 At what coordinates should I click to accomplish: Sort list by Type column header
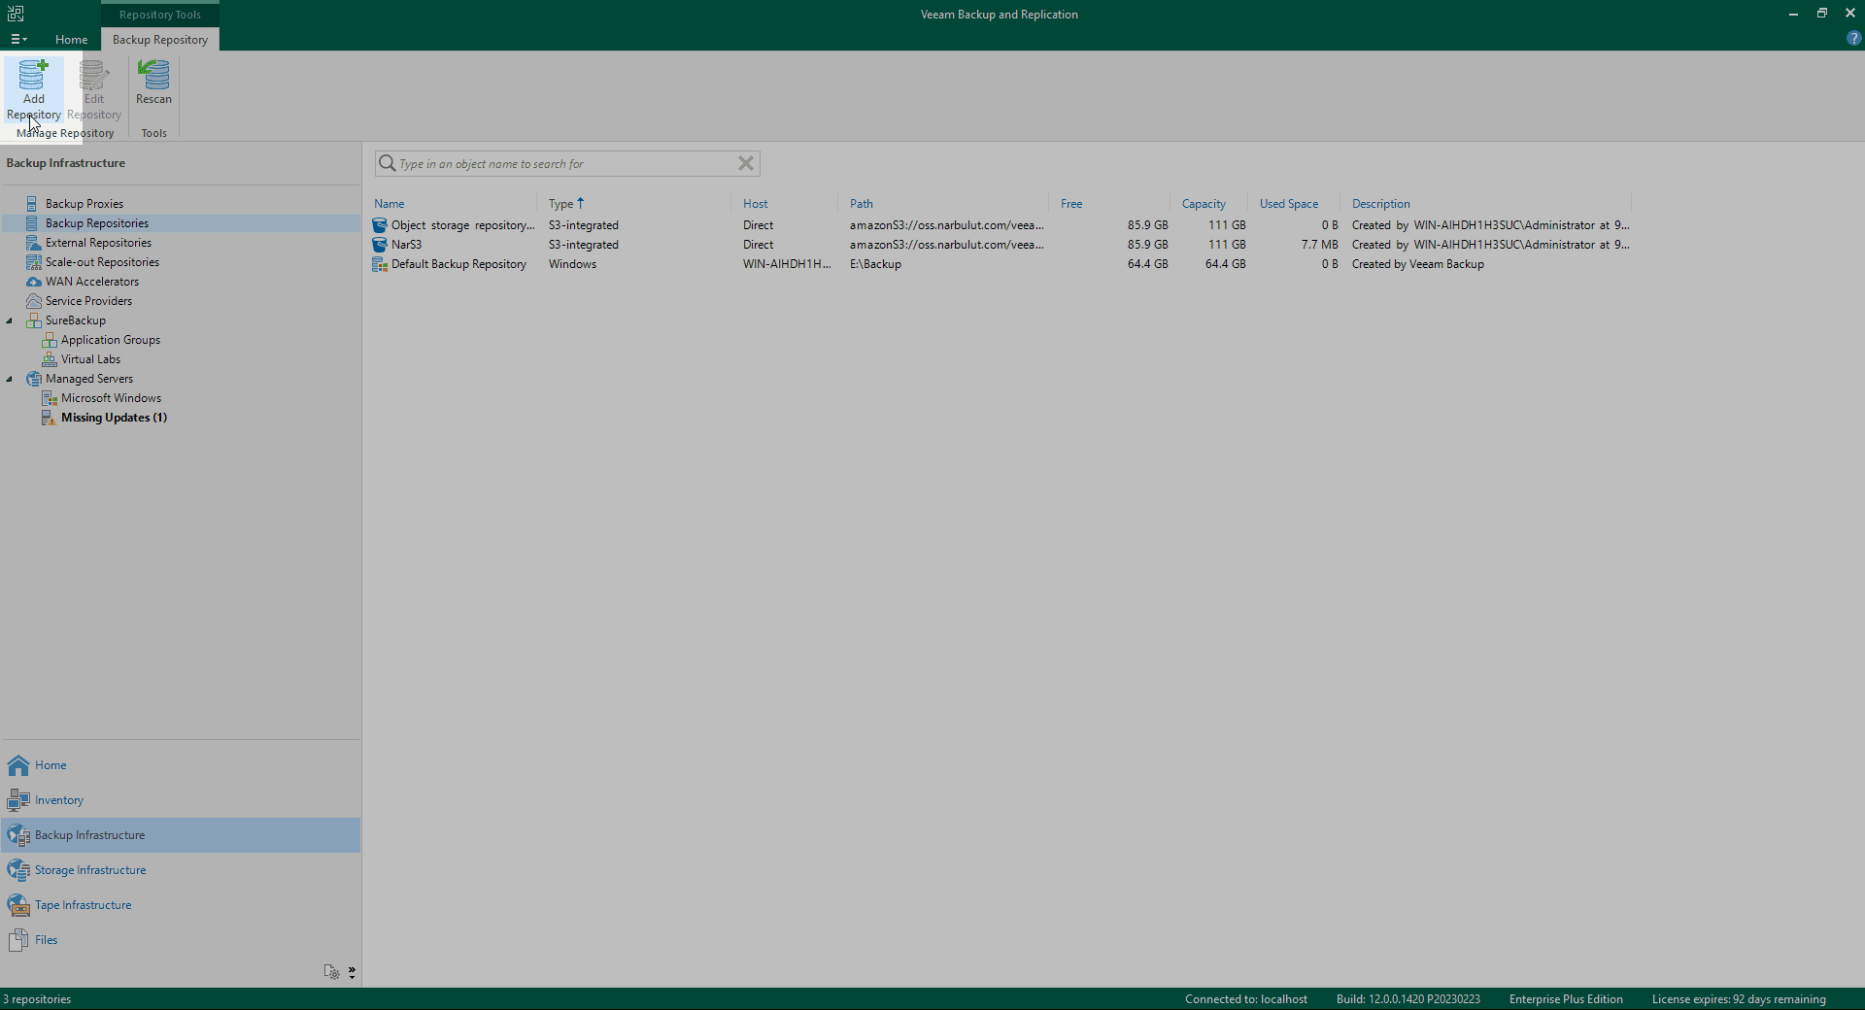point(560,204)
